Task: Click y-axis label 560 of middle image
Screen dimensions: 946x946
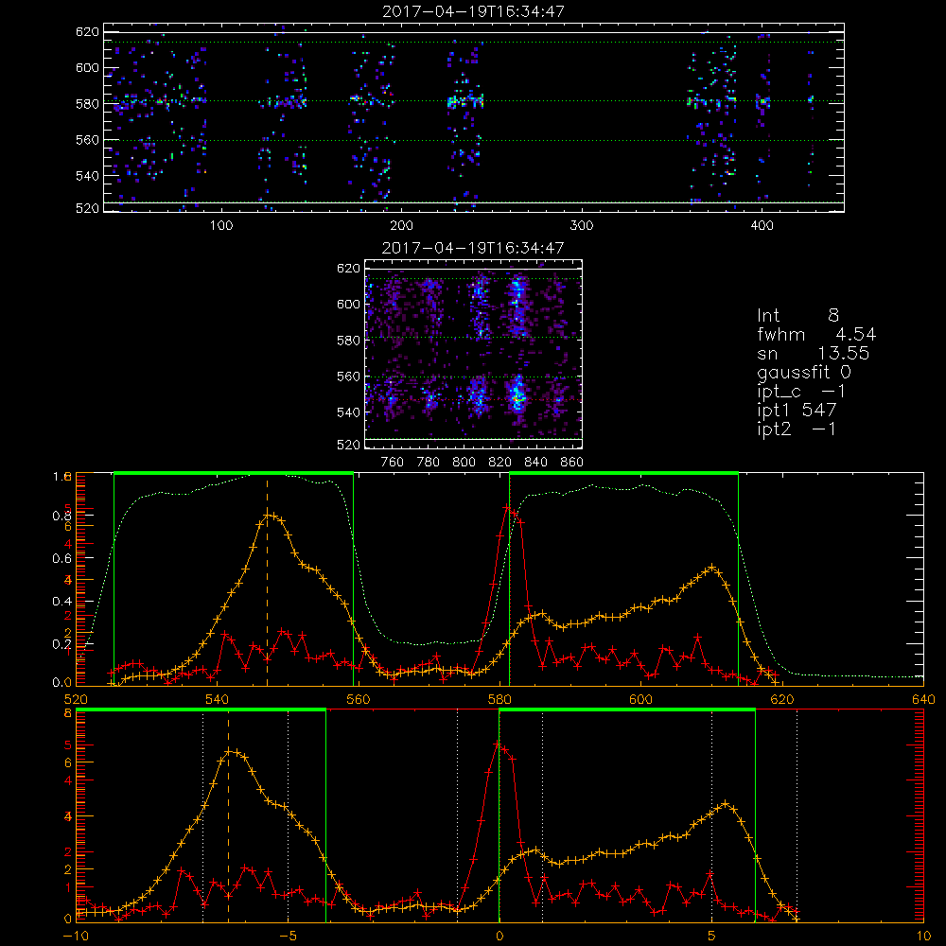Action: pos(348,377)
